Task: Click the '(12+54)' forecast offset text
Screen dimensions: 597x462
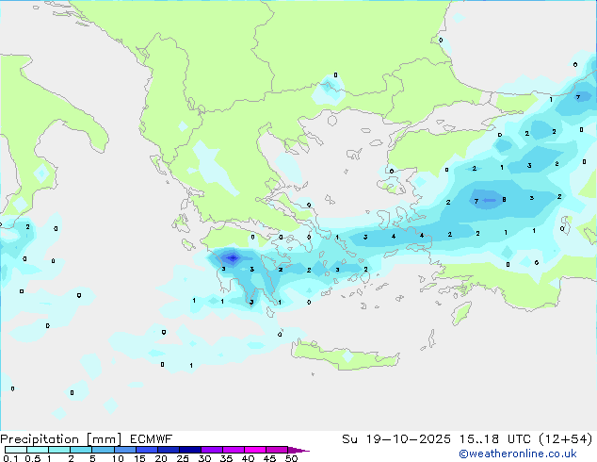Action: [x=566, y=439]
